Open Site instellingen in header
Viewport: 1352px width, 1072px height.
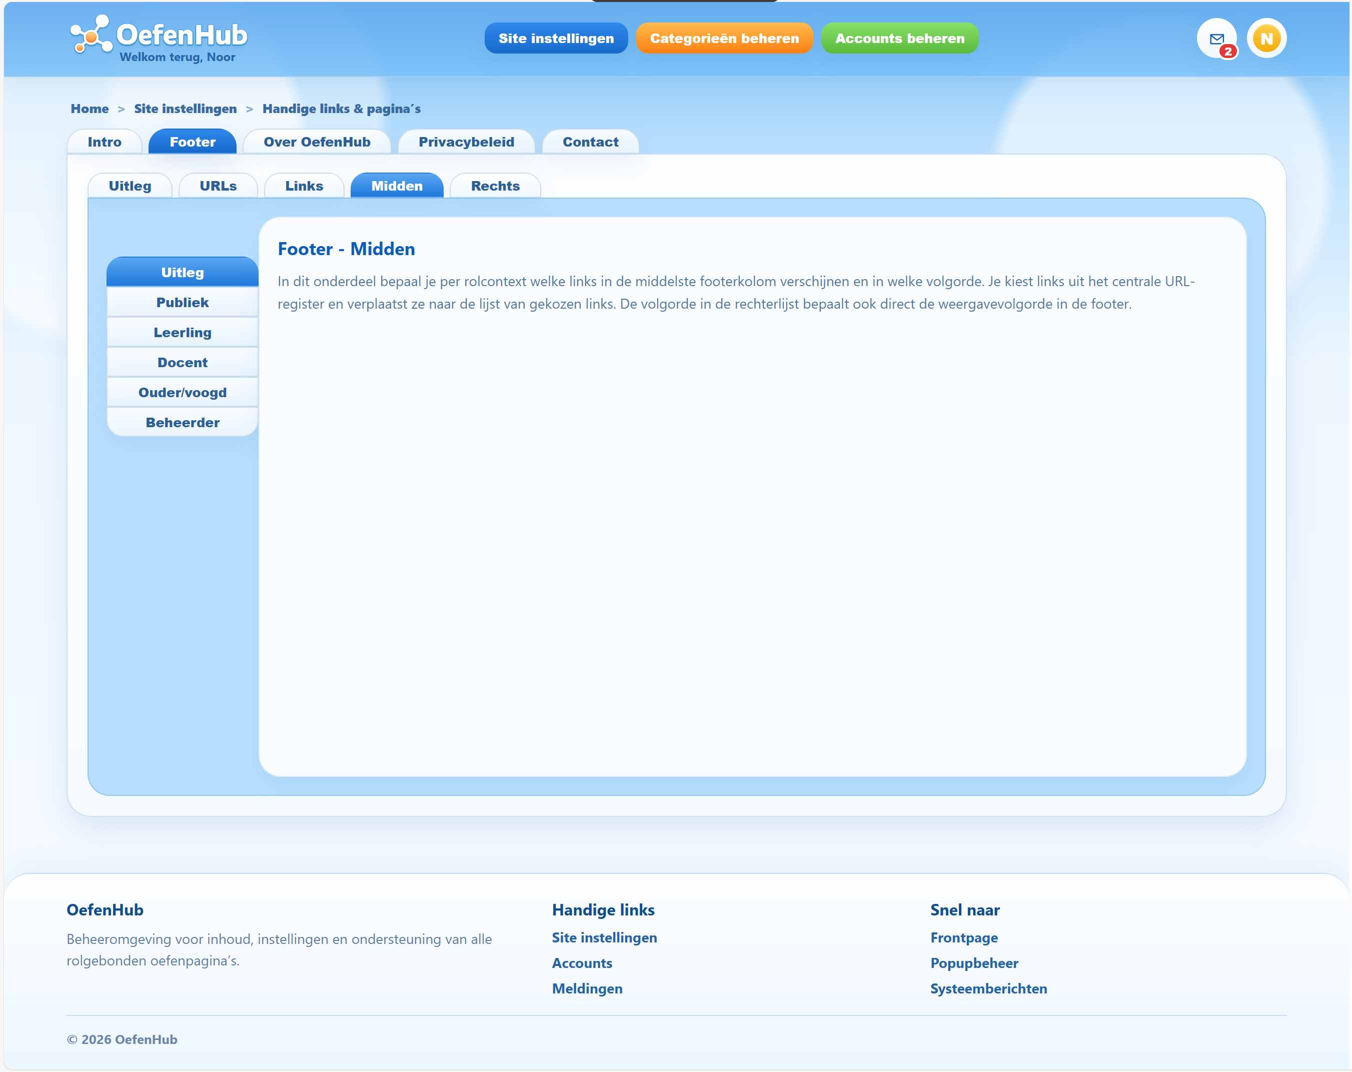click(556, 38)
